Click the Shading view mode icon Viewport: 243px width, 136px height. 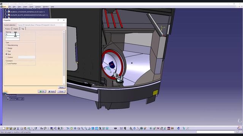(100, 128)
